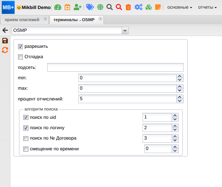Click the смещение по времени number field

(x=158, y=149)
